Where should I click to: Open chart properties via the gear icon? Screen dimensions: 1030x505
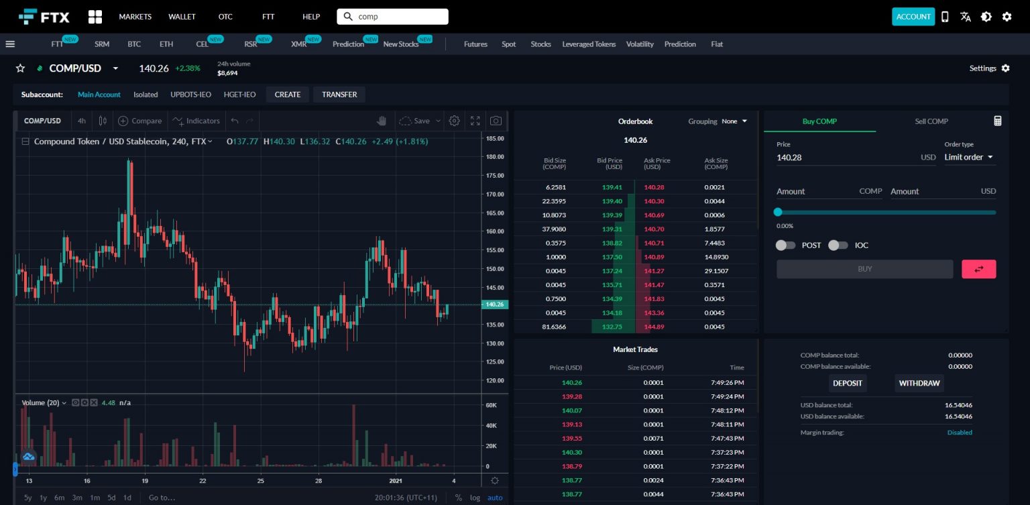pos(454,121)
